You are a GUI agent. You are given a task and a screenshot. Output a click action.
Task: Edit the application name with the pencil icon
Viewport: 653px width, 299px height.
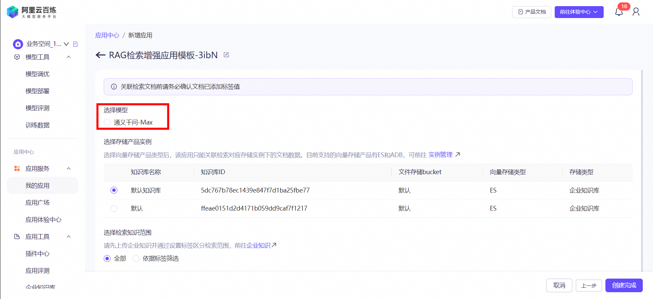(227, 55)
